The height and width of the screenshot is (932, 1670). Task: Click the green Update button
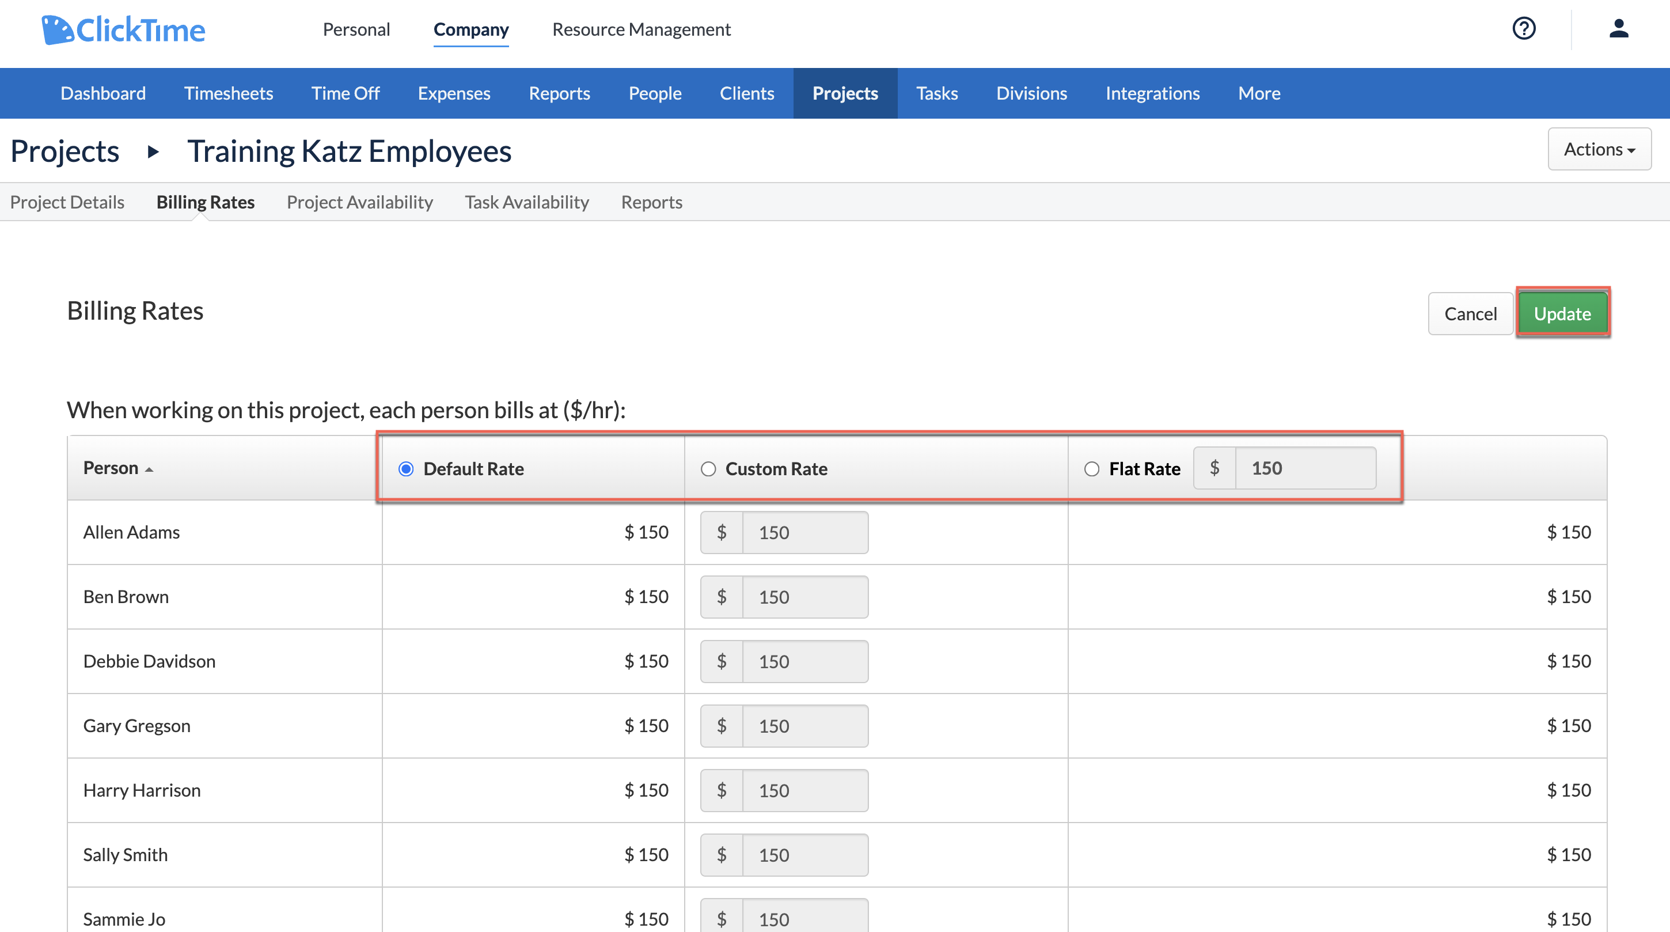coord(1562,314)
